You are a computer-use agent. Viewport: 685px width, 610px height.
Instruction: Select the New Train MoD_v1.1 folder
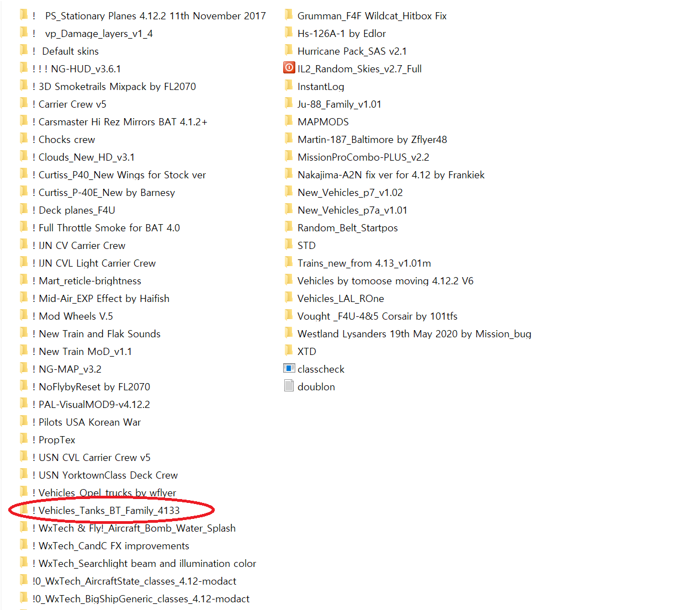point(82,352)
